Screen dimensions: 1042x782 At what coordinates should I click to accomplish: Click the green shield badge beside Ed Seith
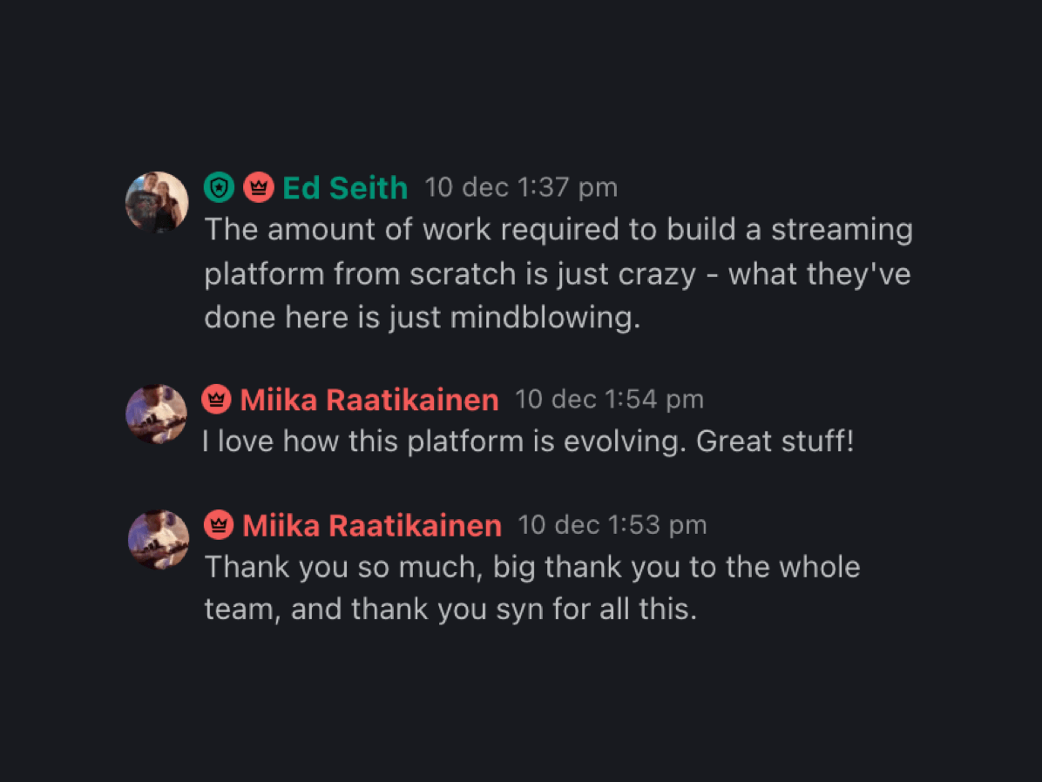click(x=219, y=187)
